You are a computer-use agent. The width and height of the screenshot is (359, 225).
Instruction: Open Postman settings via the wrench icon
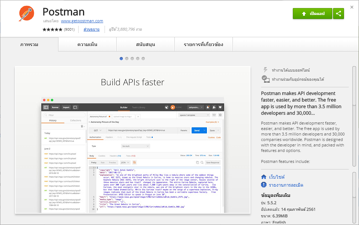(x=214, y=107)
